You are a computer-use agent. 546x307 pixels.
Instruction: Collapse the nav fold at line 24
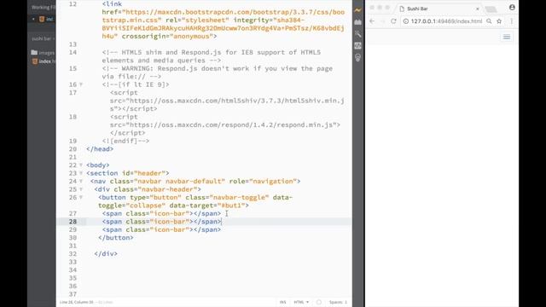81,182
